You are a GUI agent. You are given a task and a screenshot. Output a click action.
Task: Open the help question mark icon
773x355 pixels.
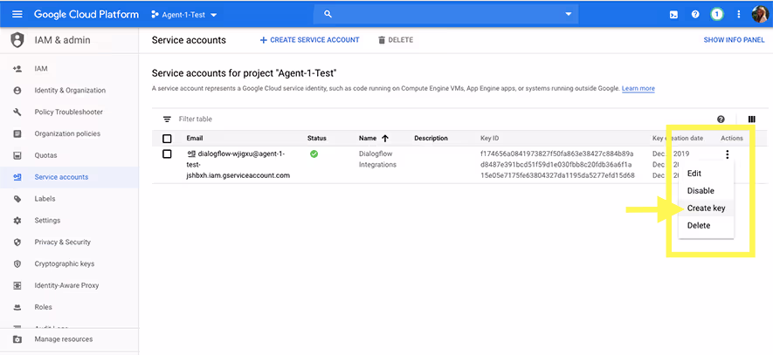coord(695,14)
